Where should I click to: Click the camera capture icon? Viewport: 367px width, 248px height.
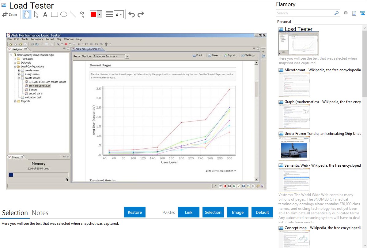[x=346, y=13]
